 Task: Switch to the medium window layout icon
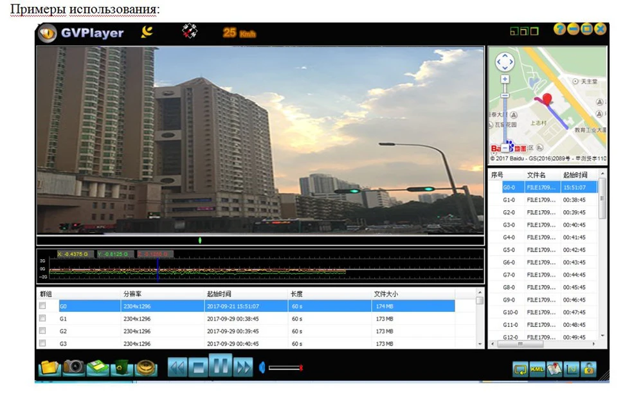(x=524, y=31)
